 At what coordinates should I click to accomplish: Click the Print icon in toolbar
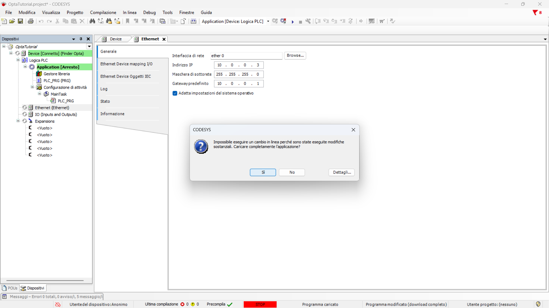tap(31, 21)
